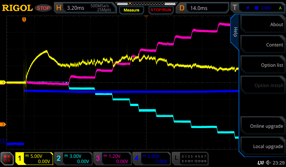Viewport: 286px width, 167px height.
Task: Click the yellow channel 1 ground marker
Action: (x=4, y=83)
